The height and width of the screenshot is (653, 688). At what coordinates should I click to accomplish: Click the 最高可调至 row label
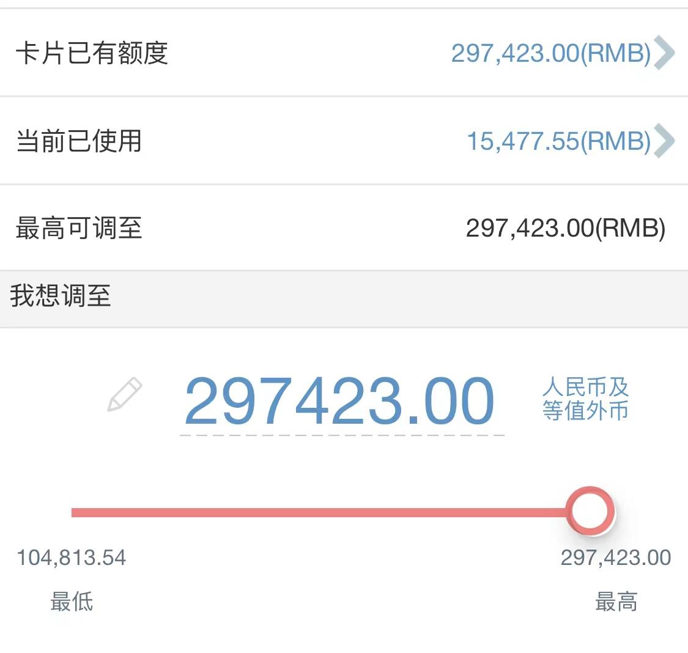[x=79, y=228]
